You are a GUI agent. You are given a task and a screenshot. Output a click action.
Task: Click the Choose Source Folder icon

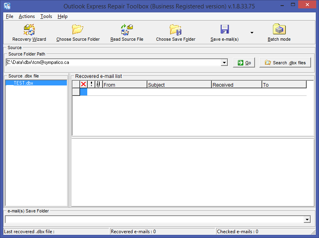tap(78, 30)
